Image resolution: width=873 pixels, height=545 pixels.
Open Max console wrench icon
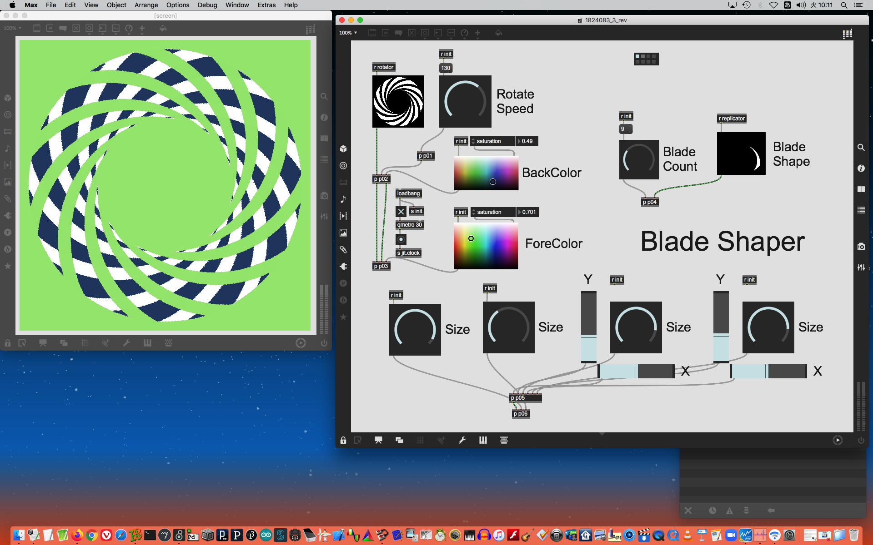tap(462, 440)
